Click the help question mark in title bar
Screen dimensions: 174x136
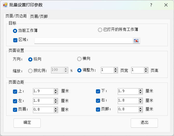[x=151, y=5]
